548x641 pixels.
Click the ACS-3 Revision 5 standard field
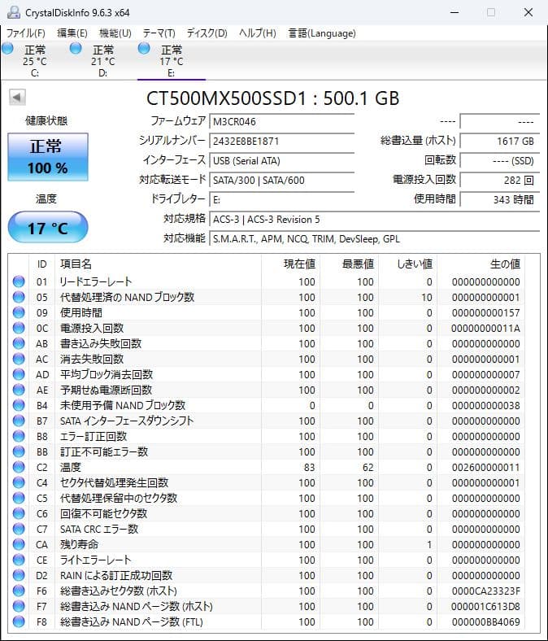(374, 220)
